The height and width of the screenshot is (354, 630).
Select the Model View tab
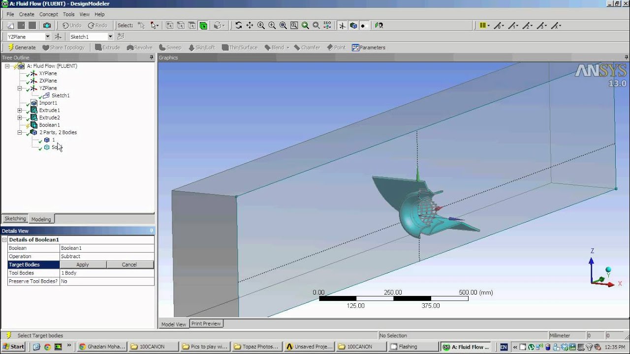(174, 324)
